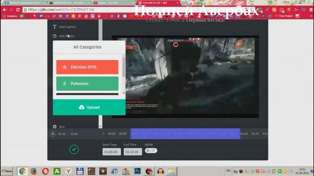Click the 01:10 timeline marker
This screenshot has width=314, height=176.
(244, 133)
